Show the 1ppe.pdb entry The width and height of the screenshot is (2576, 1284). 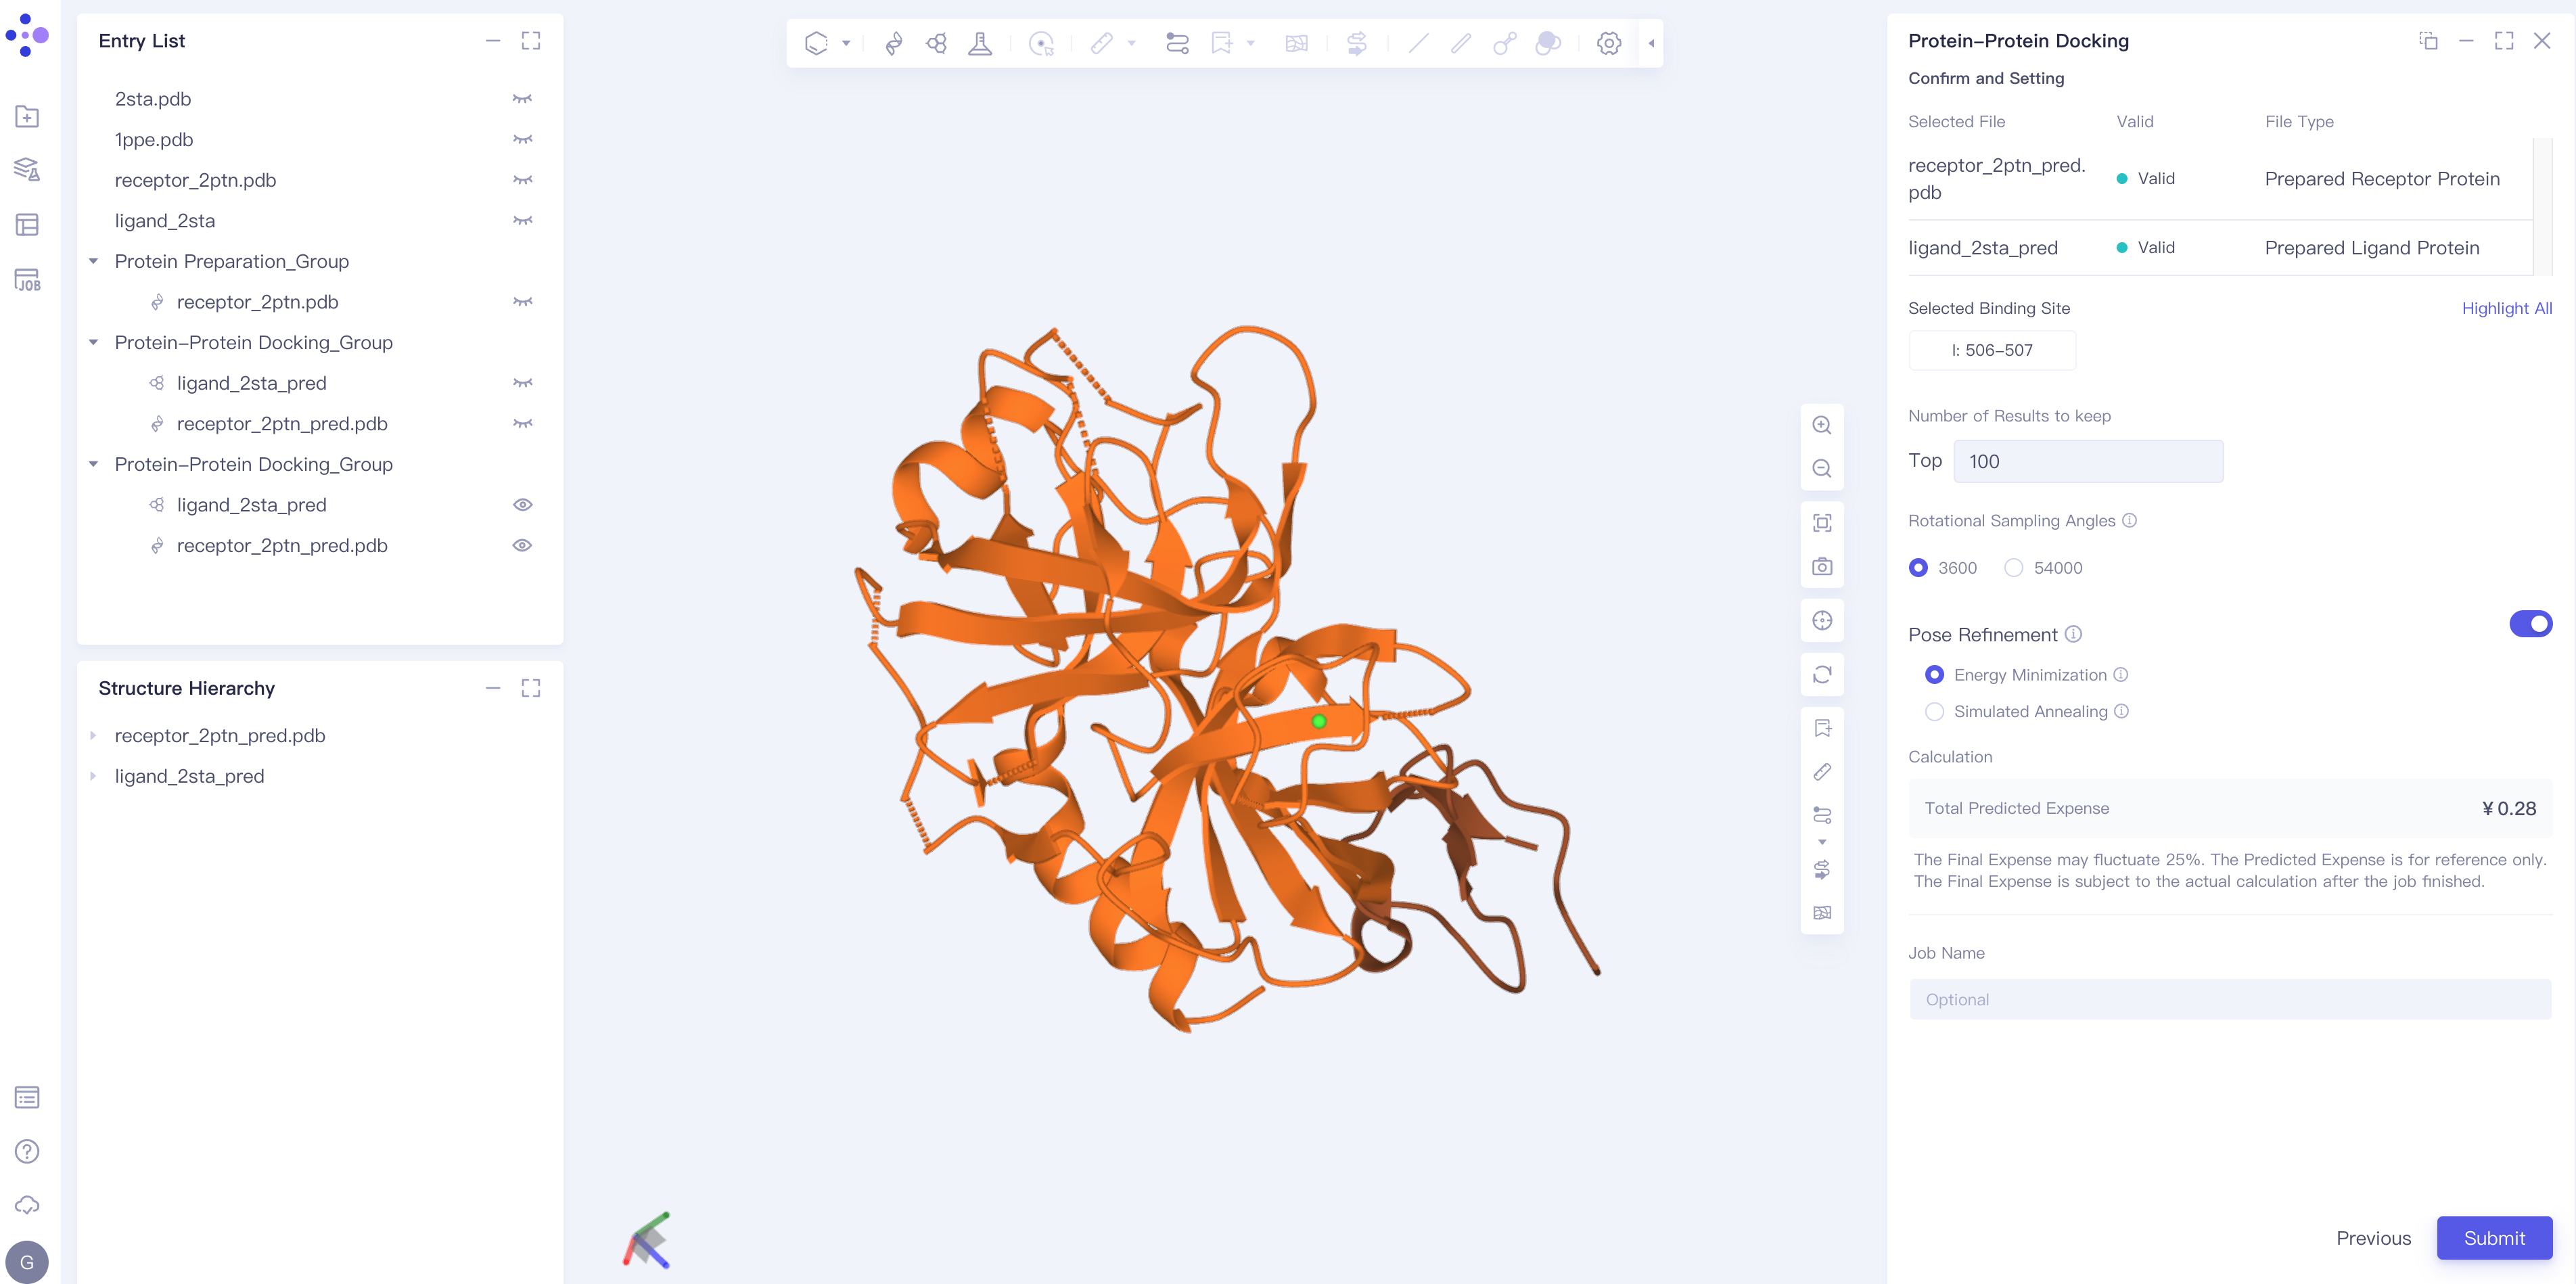(x=522, y=140)
